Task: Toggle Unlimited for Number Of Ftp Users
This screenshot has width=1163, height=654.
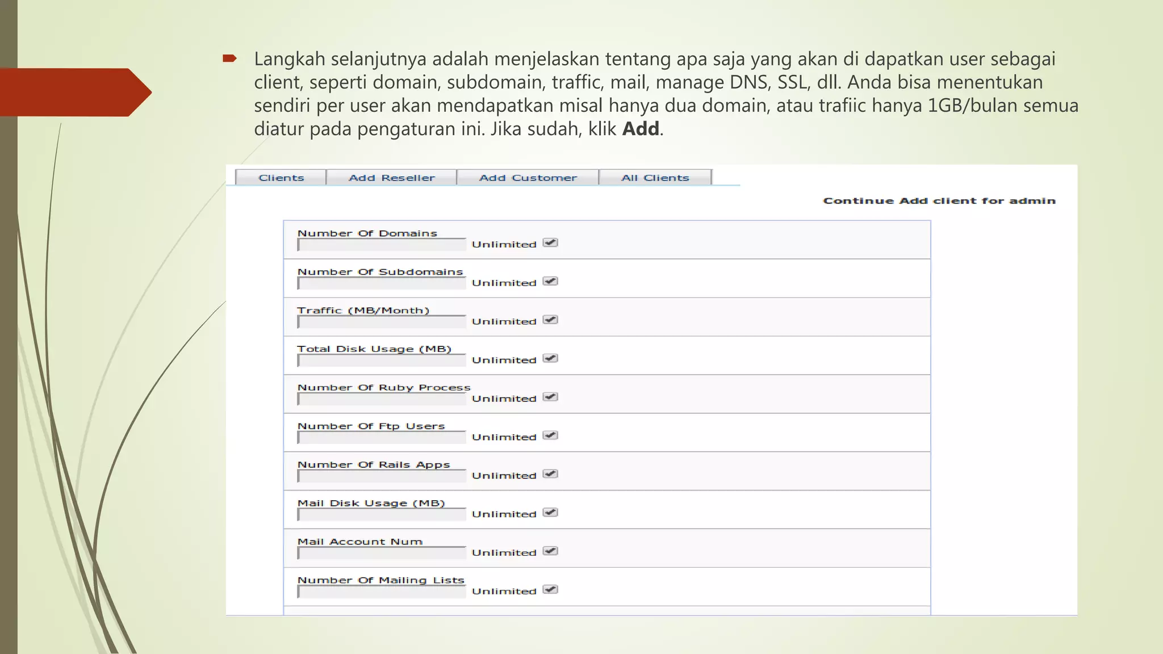Action: pos(550,436)
